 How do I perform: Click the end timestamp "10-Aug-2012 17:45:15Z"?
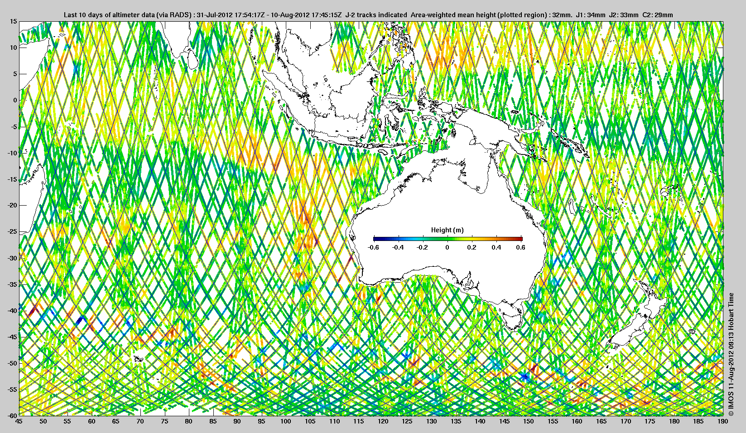[307, 15]
